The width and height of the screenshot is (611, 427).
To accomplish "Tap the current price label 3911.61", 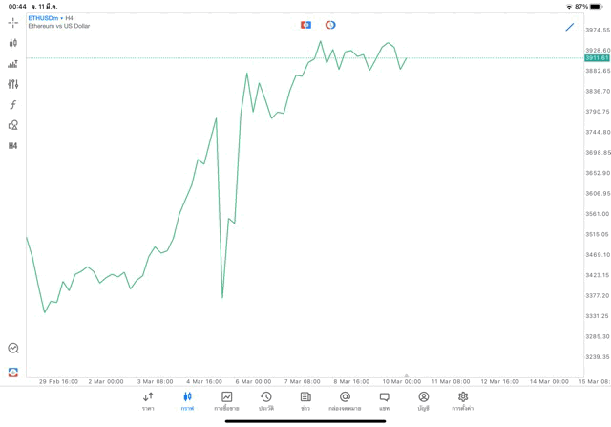I will (x=597, y=58).
